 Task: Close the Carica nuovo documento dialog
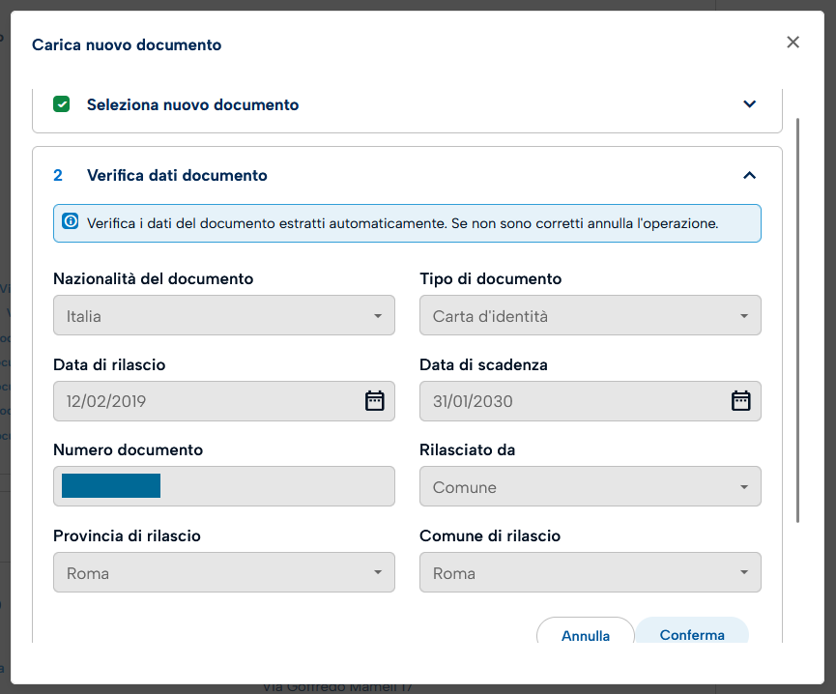[x=793, y=43]
